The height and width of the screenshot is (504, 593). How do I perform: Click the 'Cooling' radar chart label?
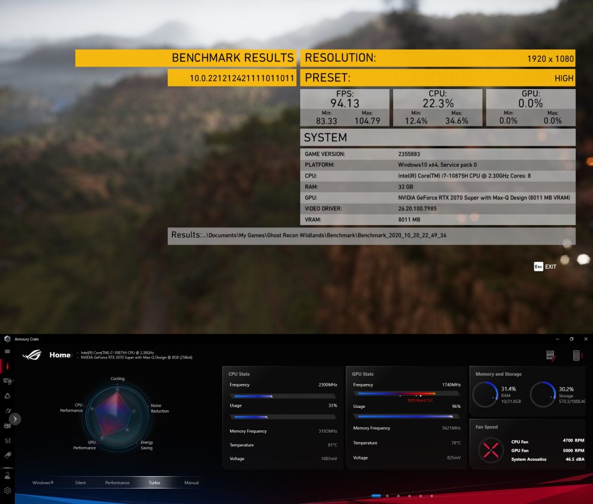point(117,379)
